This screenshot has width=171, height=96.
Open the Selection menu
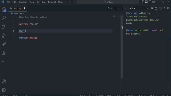[x=23, y=2]
